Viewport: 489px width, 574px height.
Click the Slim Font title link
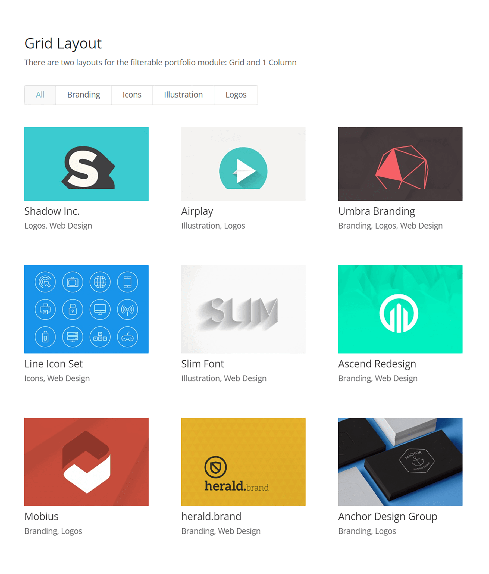(x=203, y=364)
